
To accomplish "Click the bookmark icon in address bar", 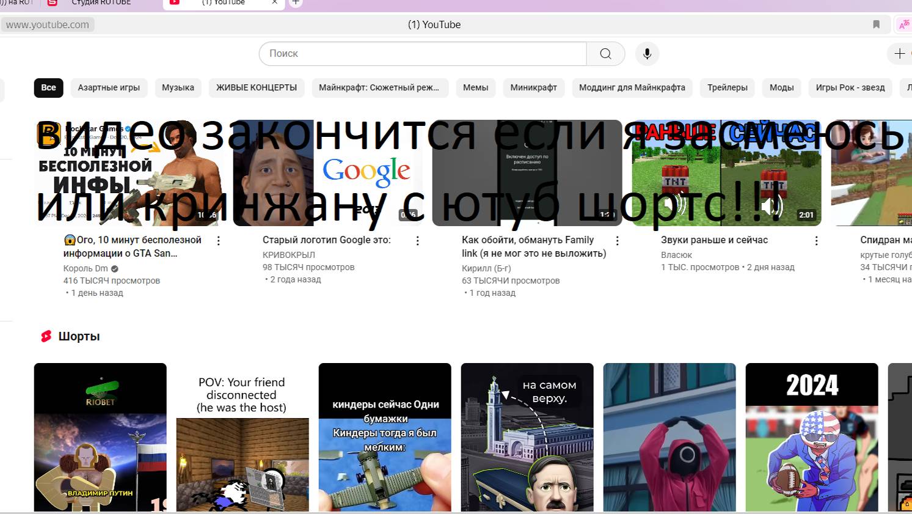I will [876, 24].
